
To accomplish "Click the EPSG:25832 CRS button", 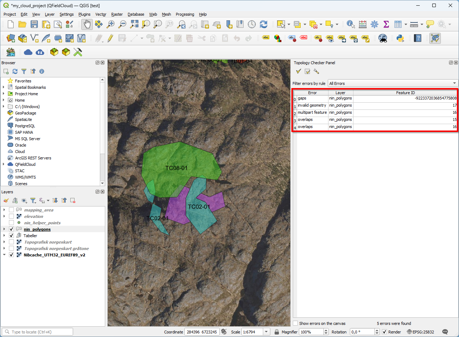I will point(421,332).
